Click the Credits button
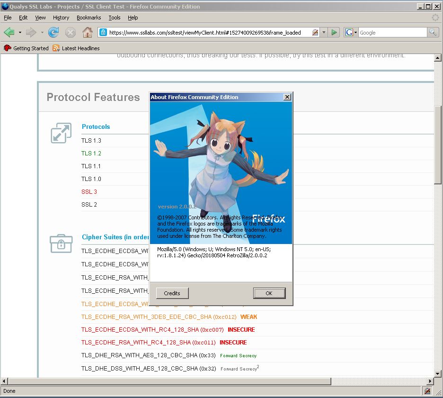The height and width of the screenshot is (398, 443). [x=172, y=293]
